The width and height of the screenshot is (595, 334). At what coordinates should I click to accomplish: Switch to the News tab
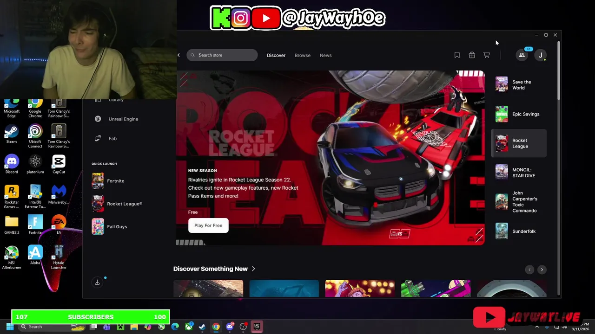click(x=325, y=55)
